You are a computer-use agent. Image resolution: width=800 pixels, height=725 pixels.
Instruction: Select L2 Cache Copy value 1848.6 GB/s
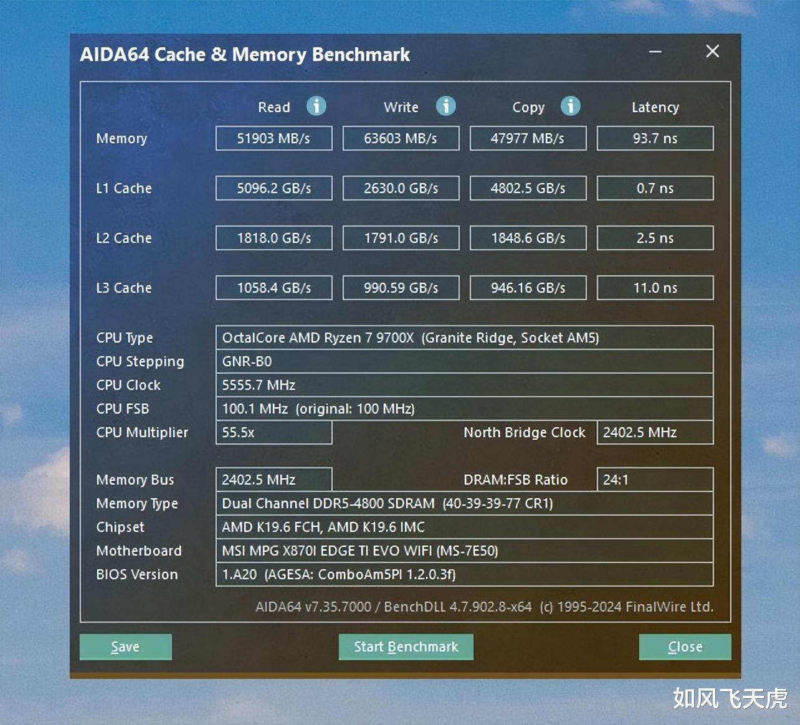528,238
